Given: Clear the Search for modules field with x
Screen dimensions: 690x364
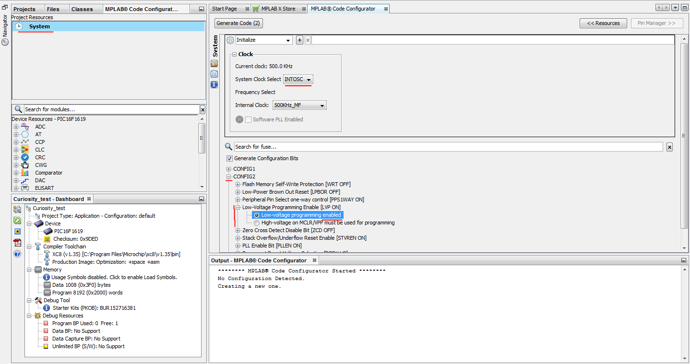Looking at the screenshot, I should (202, 109).
